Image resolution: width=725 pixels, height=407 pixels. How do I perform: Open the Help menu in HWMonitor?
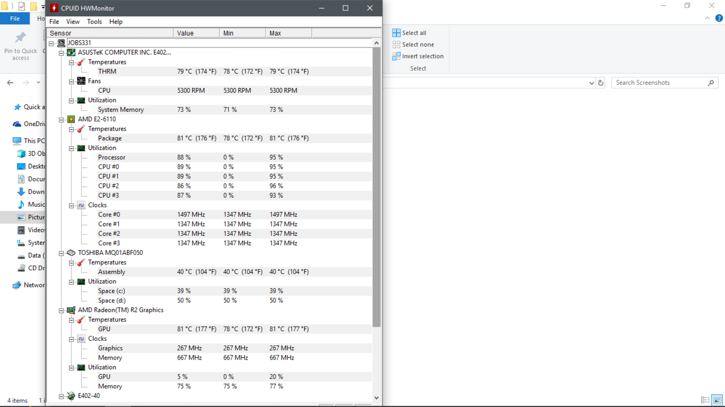(x=116, y=21)
